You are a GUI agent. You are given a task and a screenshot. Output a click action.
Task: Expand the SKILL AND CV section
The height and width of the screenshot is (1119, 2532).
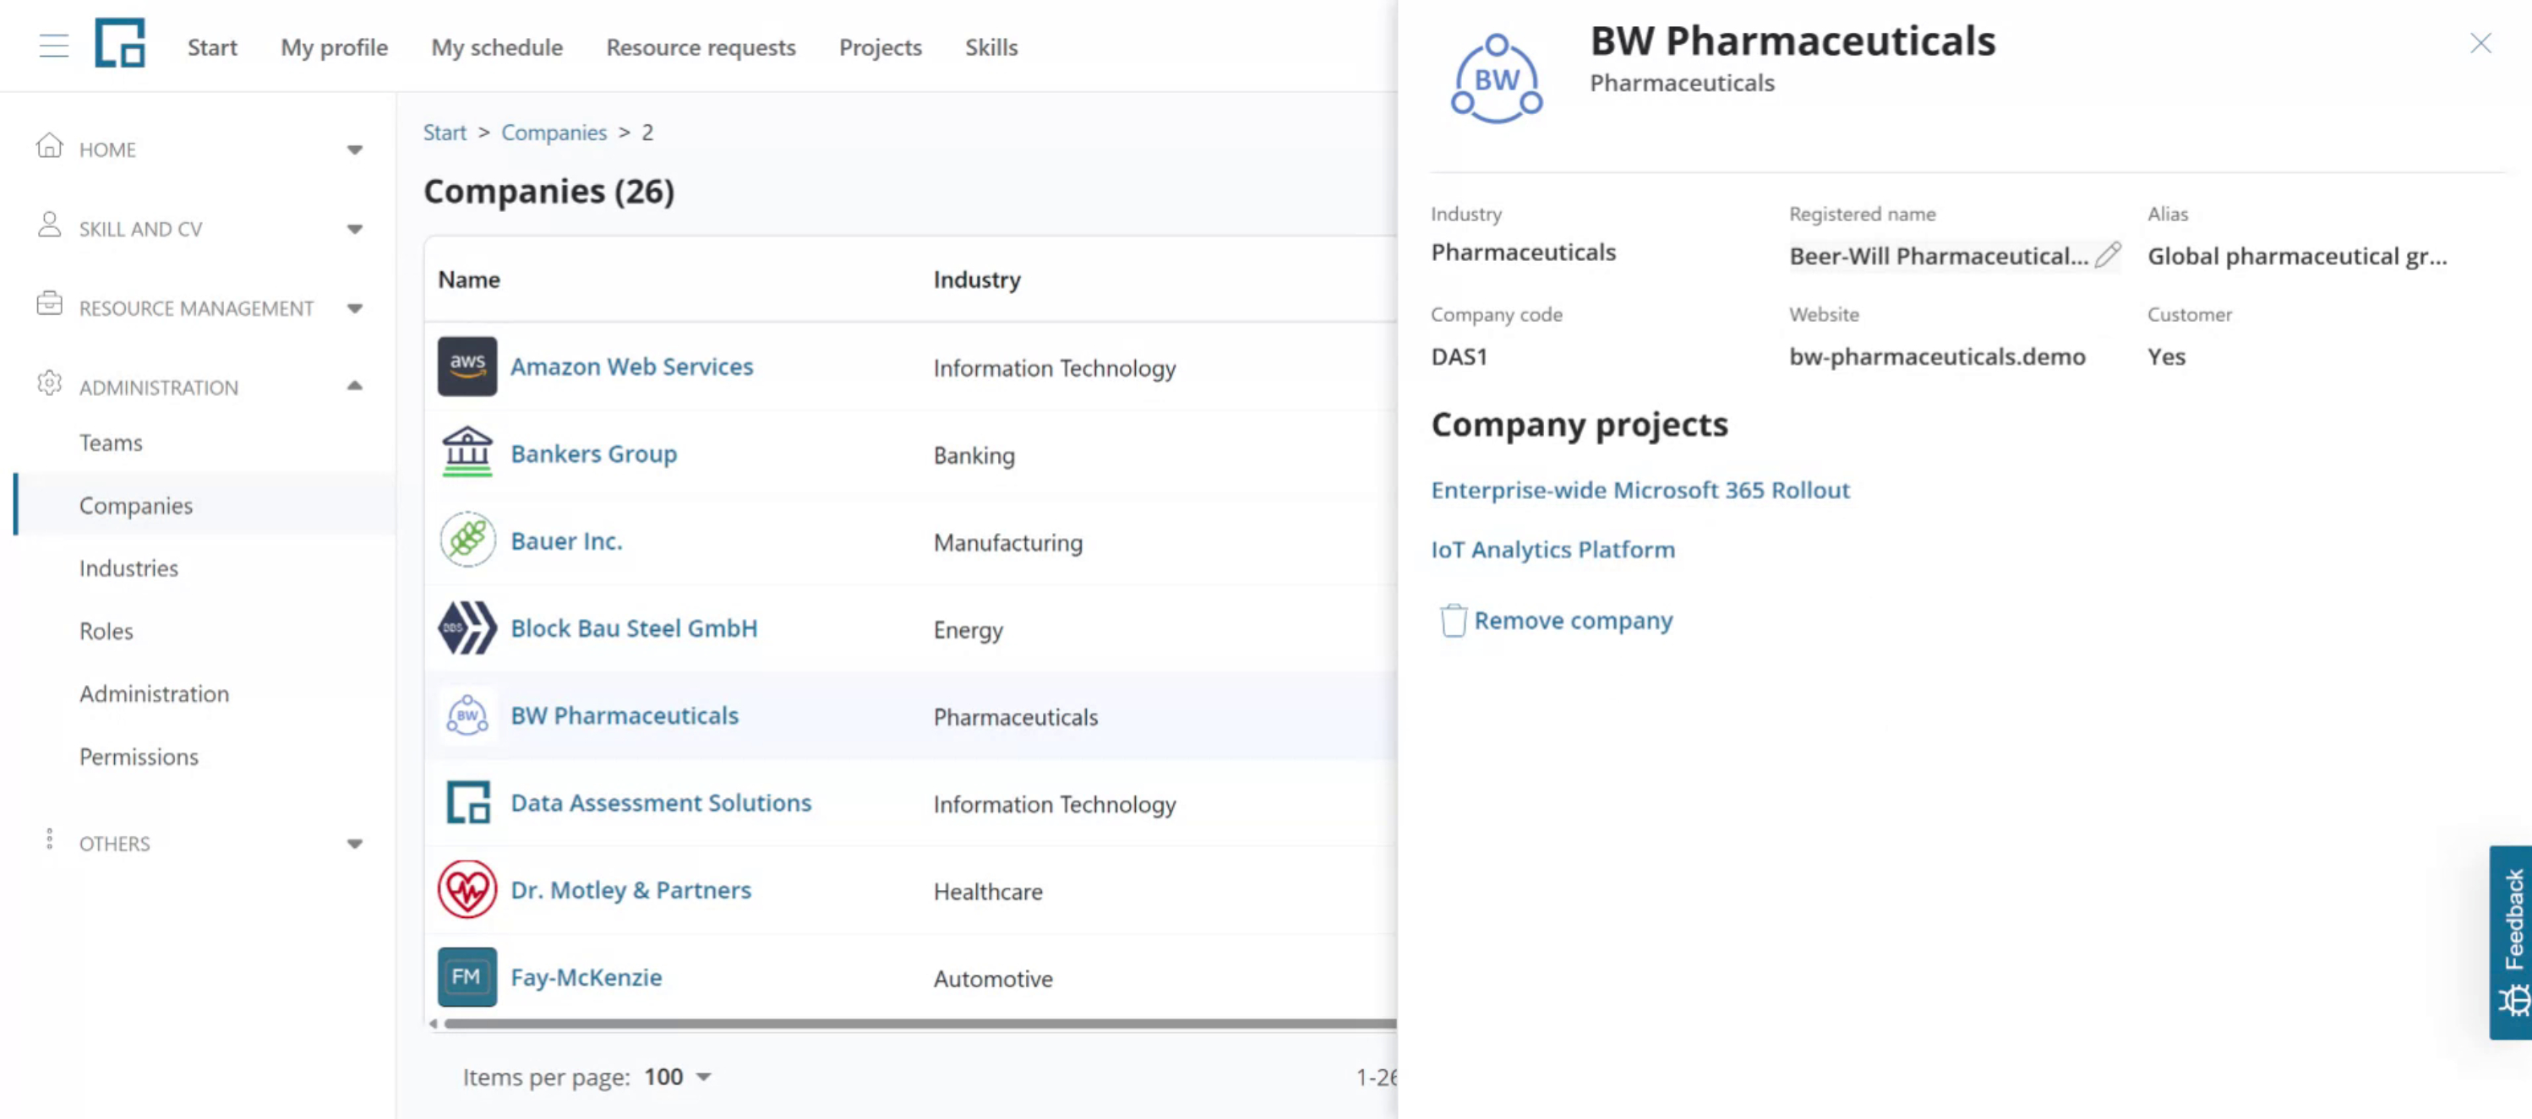[x=355, y=229]
